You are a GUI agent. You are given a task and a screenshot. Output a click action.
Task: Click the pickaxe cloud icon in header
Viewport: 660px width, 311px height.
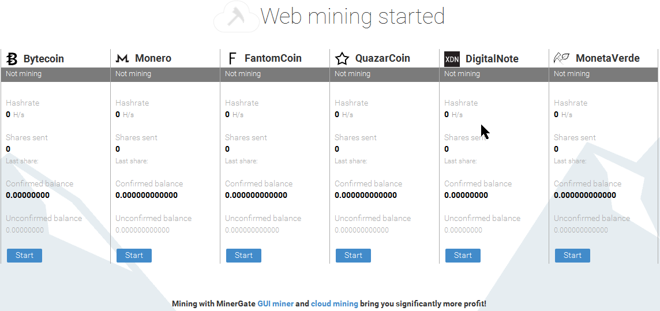click(236, 18)
